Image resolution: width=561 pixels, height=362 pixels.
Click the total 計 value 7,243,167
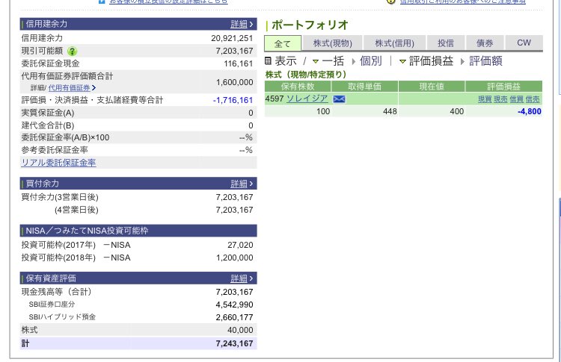click(234, 343)
